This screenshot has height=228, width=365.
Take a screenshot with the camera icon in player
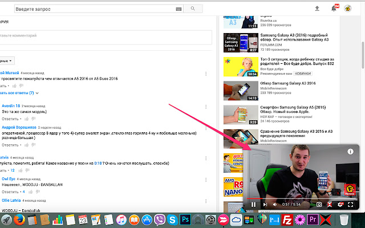319,204
